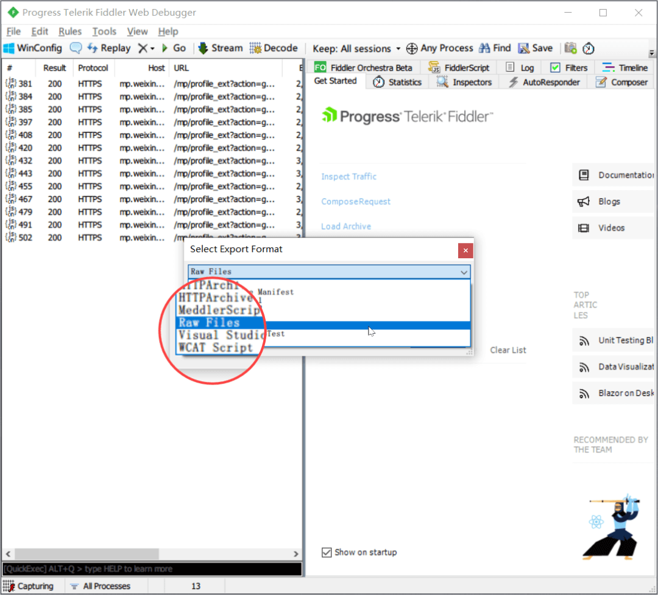Switch to Fiddler Orchestra Beta tab

pyautogui.click(x=363, y=68)
